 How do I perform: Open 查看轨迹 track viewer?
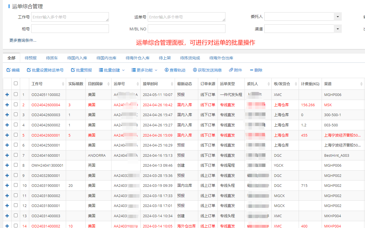[x=175, y=70]
